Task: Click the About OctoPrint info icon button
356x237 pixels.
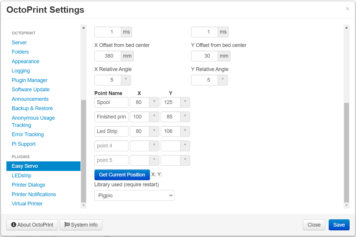Action: 32,225
